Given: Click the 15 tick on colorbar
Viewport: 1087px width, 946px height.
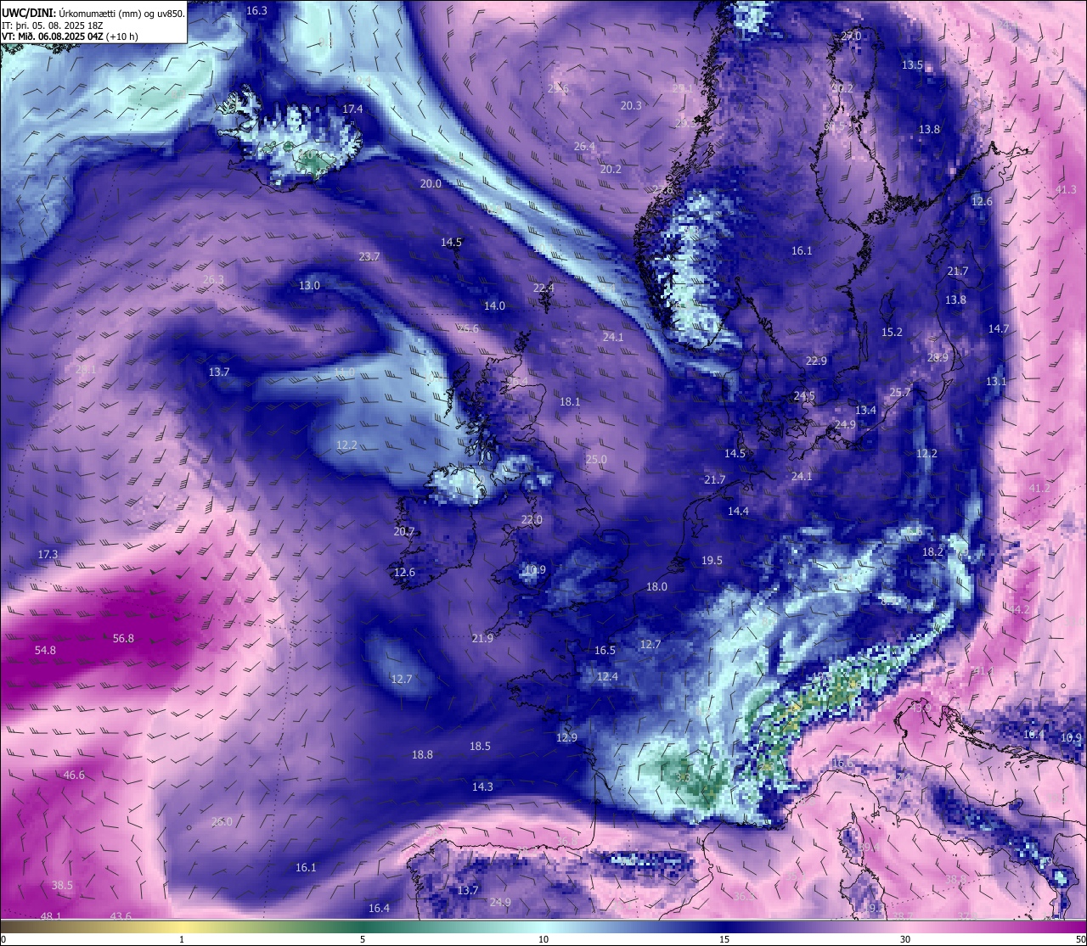Looking at the screenshot, I should click(x=724, y=939).
